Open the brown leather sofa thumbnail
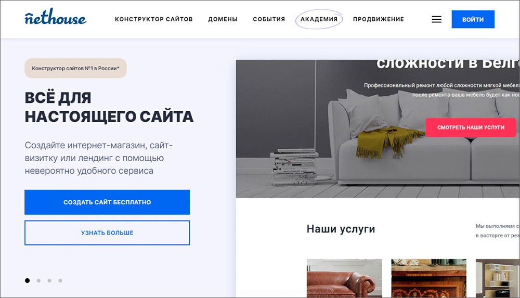Screen dimensions: 520x298 click(x=344, y=278)
